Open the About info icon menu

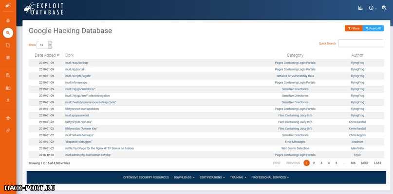pos(372,8)
